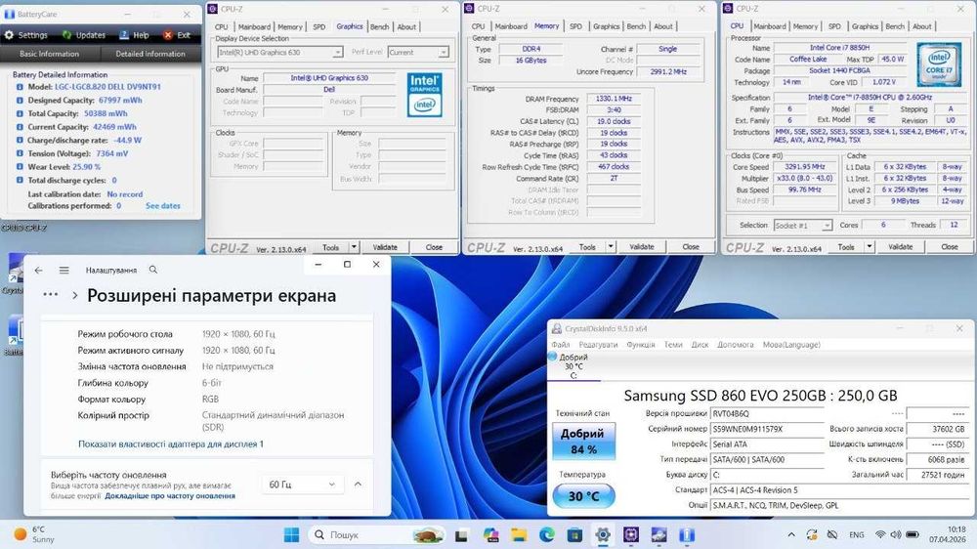977x549 pixels.
Task: Open Mainboard tab in CPU-Z Graphics window
Action: point(254,26)
